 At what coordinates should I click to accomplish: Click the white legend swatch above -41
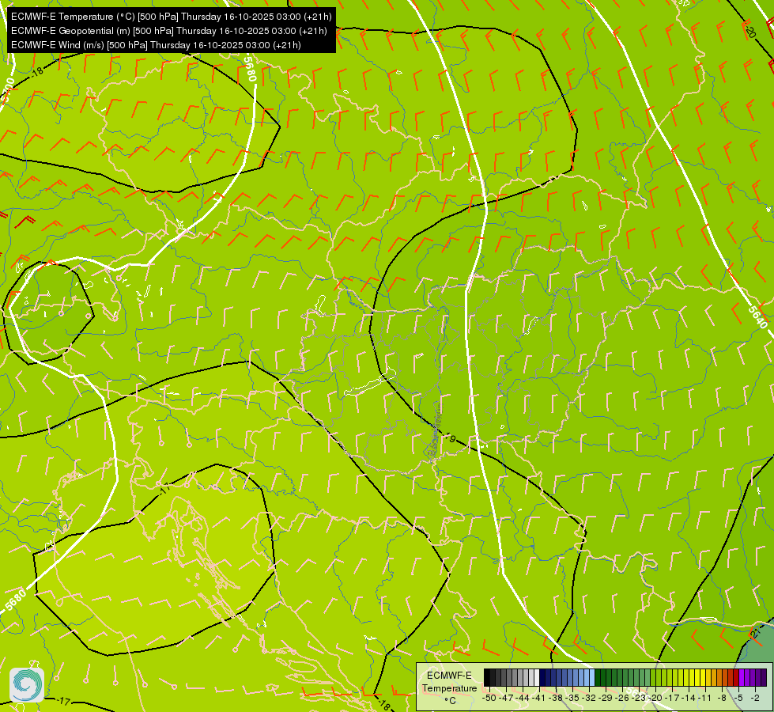(537, 677)
